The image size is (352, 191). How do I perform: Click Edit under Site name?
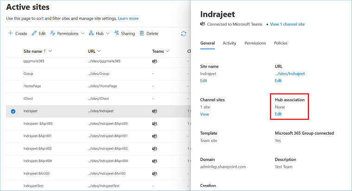[204, 81]
